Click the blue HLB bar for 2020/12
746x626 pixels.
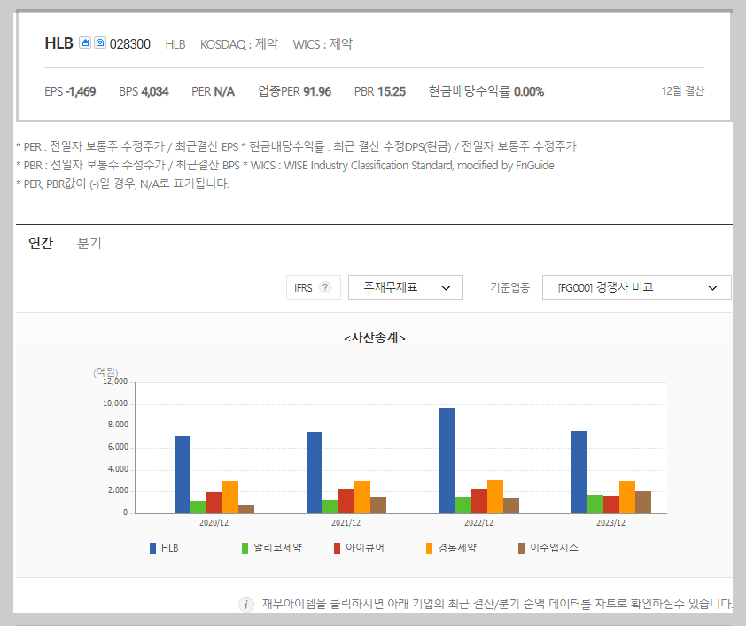pos(183,475)
